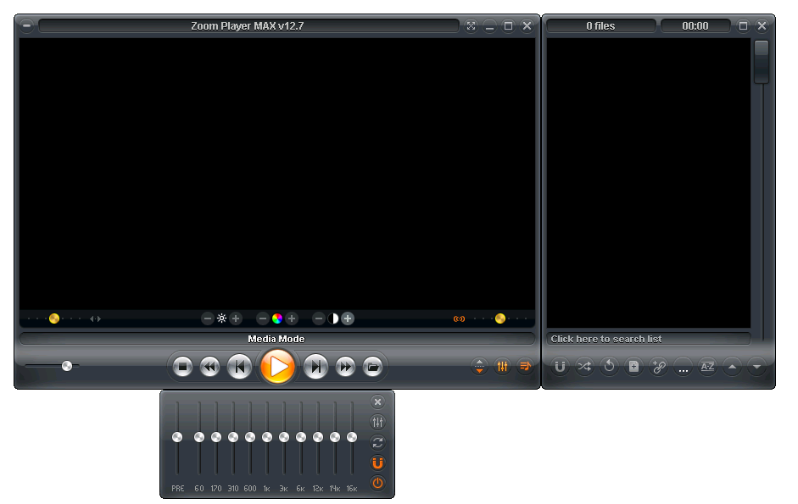Add a URL link to the playlist
Viewport: 798px width, 504px height.
coord(659,366)
